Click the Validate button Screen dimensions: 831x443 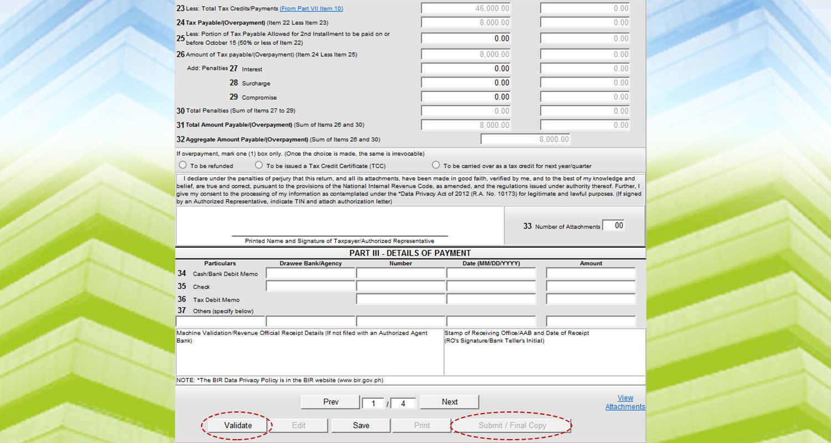238,425
